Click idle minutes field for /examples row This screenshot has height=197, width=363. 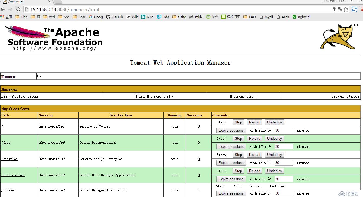[284, 163]
